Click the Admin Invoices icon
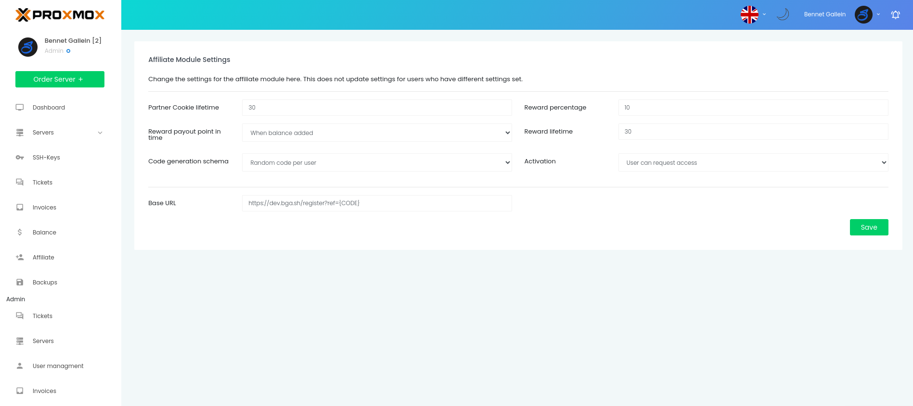 [x=20, y=391]
